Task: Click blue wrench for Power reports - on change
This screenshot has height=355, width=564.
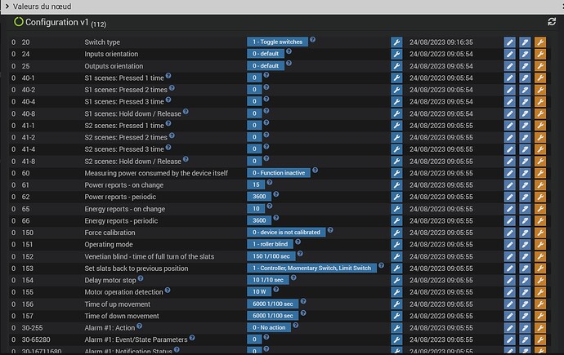Action: (x=396, y=185)
